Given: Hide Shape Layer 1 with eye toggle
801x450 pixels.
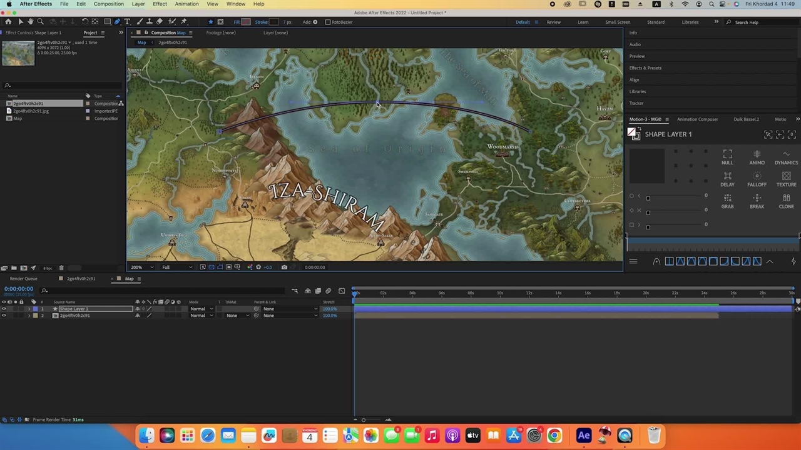Looking at the screenshot, I should [4, 309].
